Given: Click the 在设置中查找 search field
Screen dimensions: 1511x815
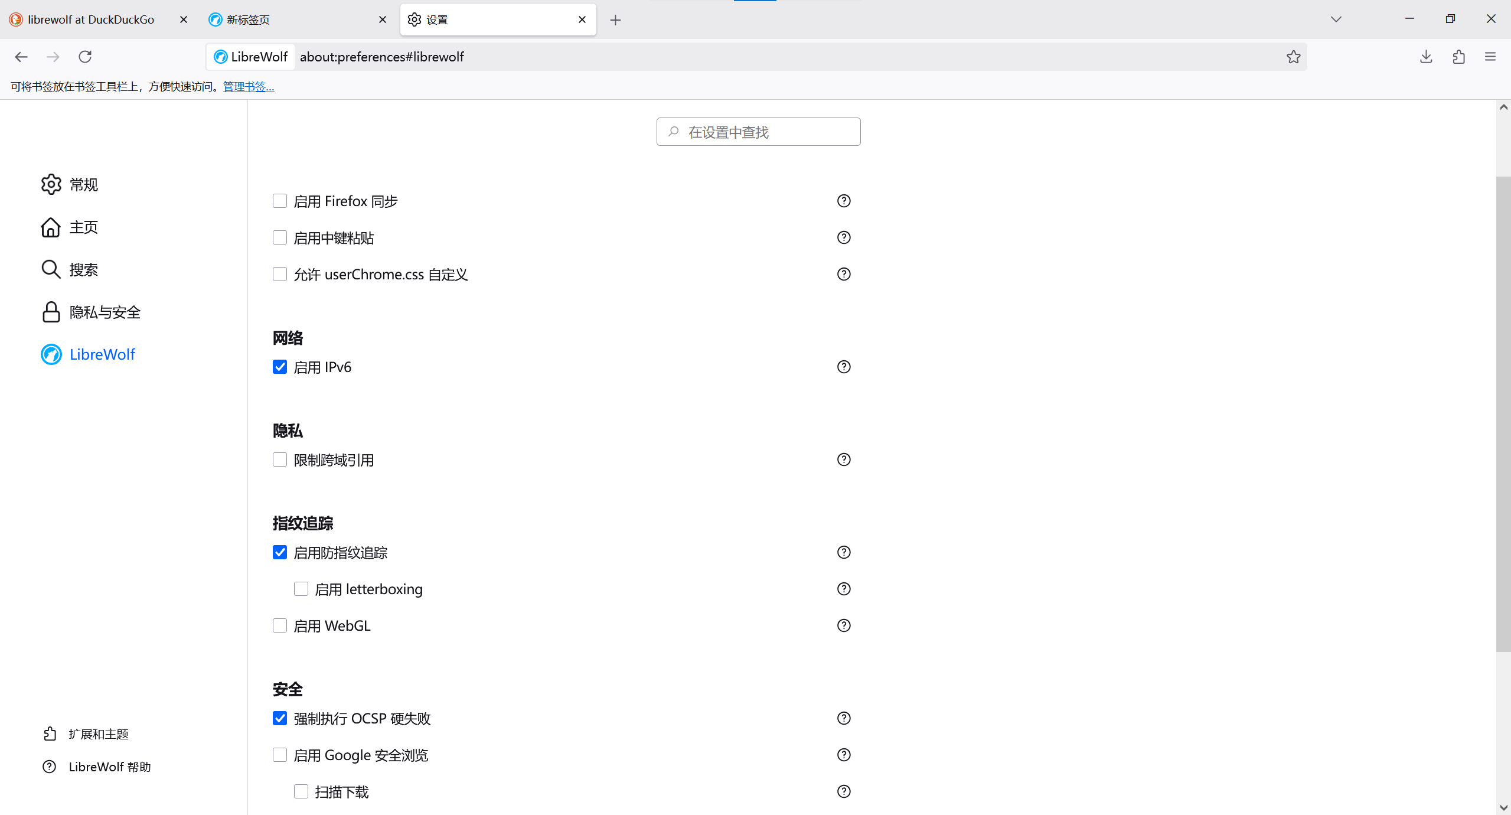Looking at the screenshot, I should 759,132.
